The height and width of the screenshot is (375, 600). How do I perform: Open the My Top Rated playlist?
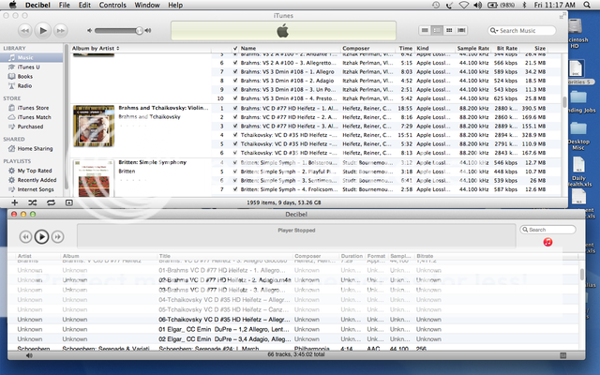31,171
